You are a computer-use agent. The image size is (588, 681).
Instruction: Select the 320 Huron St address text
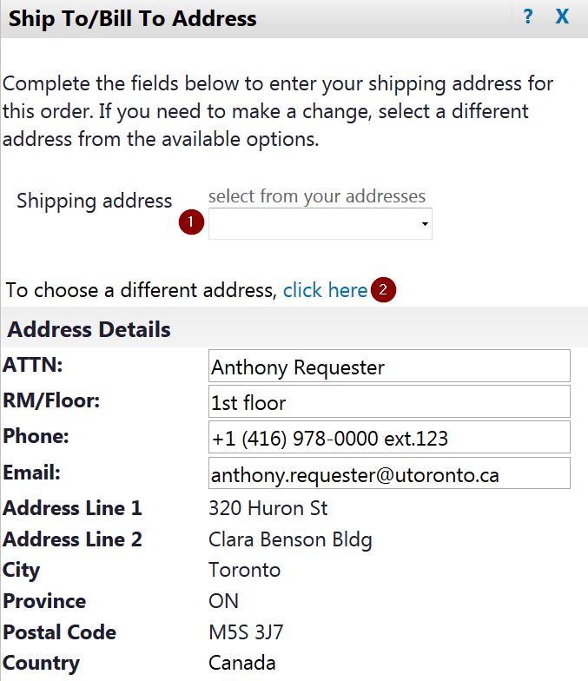point(268,508)
